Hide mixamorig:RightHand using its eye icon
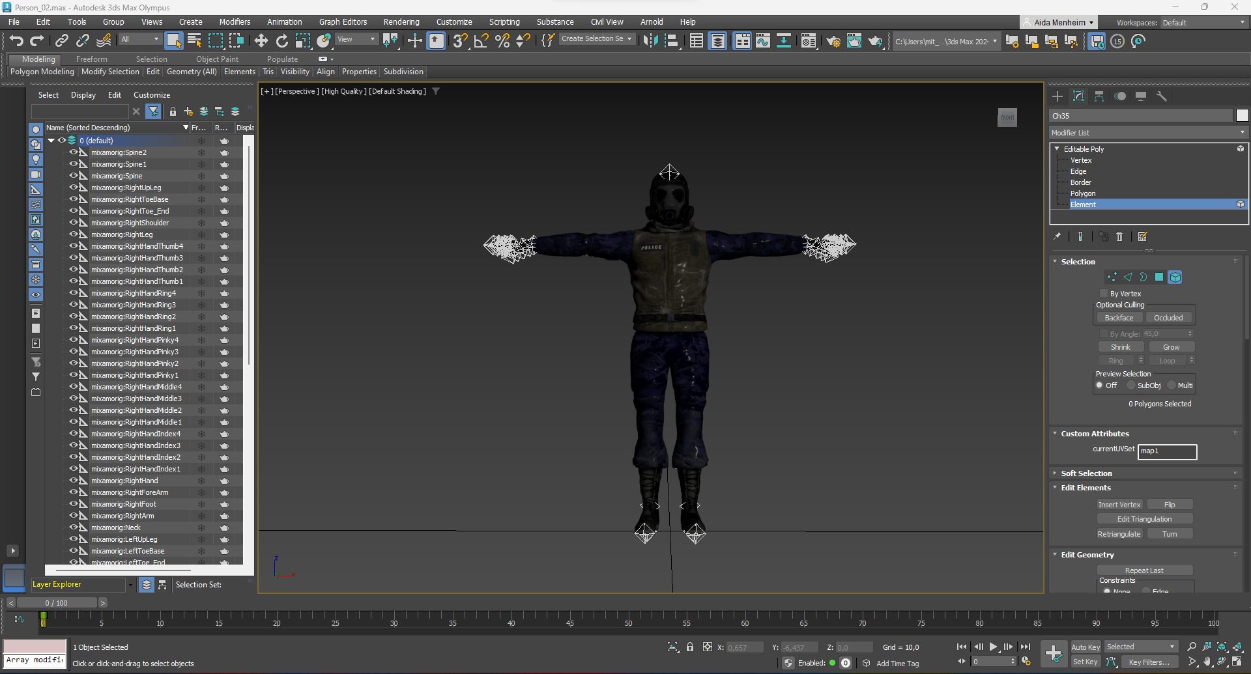Viewport: 1251px width, 674px height. pyautogui.click(x=73, y=481)
